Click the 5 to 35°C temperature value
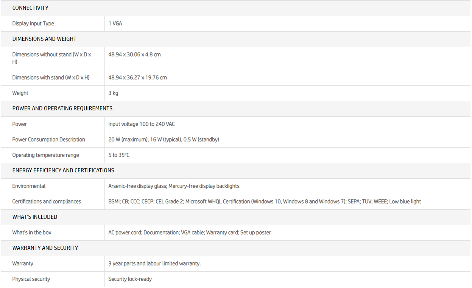 (x=119, y=155)
